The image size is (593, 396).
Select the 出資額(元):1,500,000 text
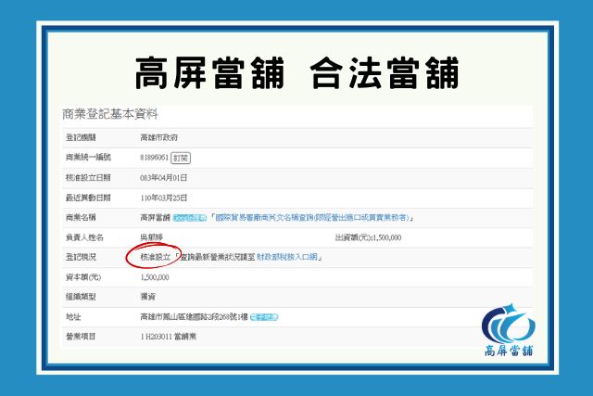pos(369,237)
